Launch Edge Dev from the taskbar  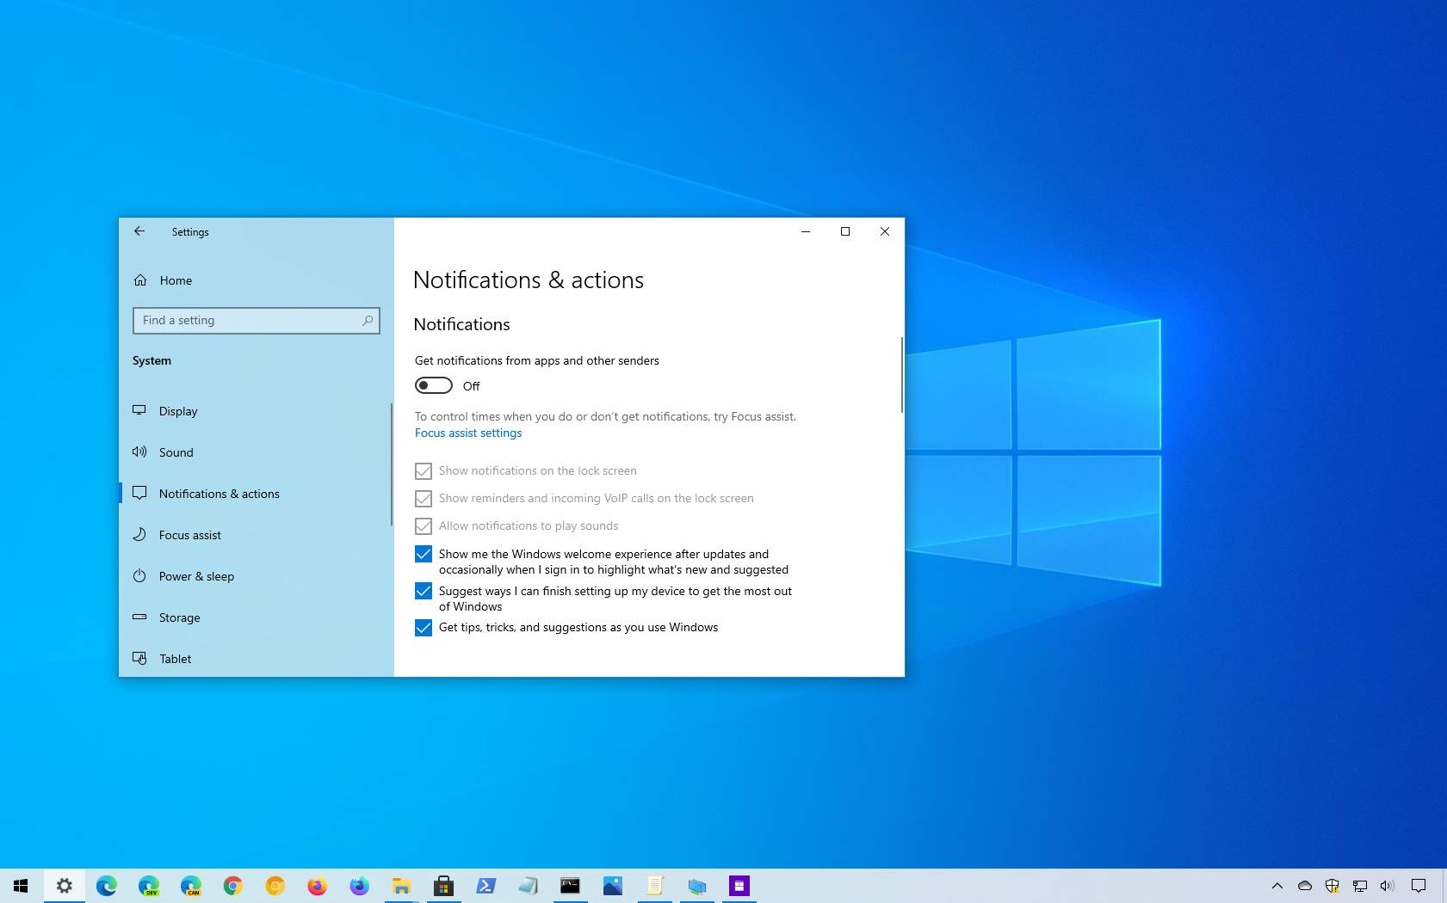pyautogui.click(x=148, y=886)
